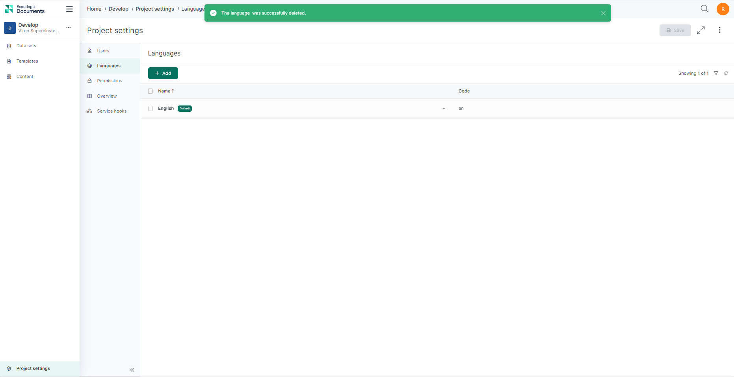This screenshot has width=734, height=377.
Task: Collapse the settings side panel
Action: pos(132,370)
